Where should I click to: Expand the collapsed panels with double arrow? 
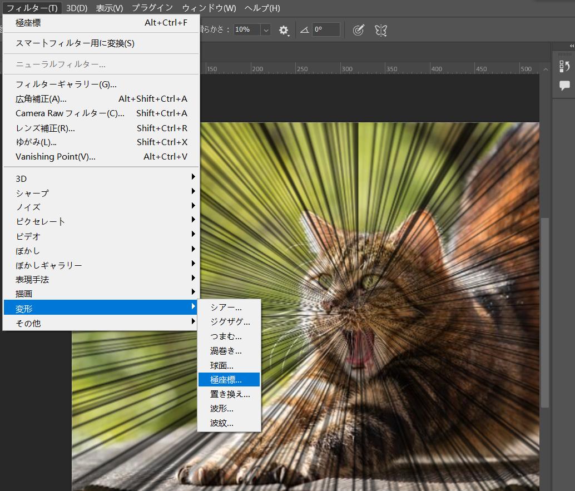(572, 46)
